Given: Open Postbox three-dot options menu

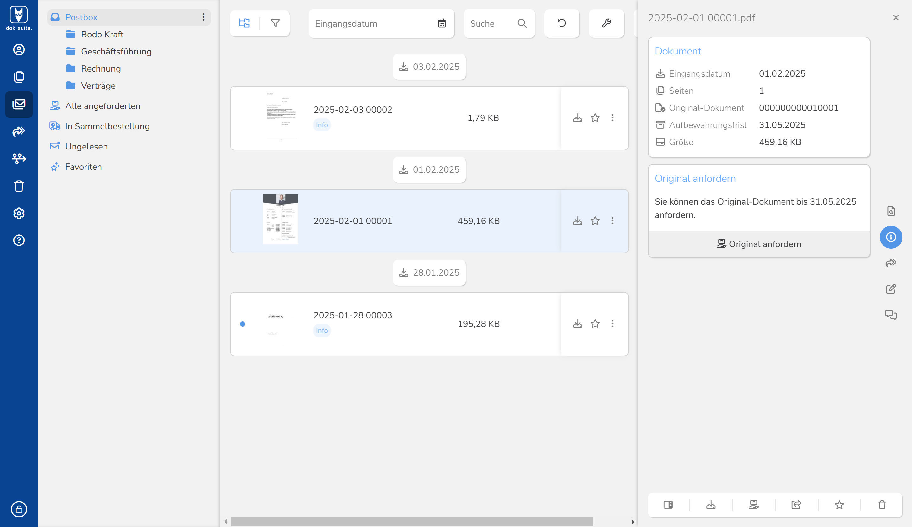Looking at the screenshot, I should [203, 17].
